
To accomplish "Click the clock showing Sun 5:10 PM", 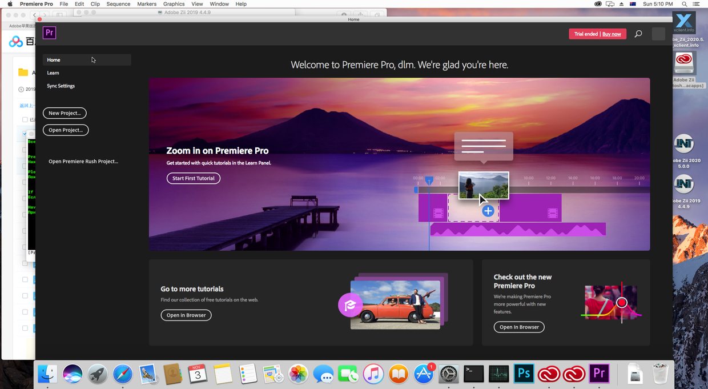I will (658, 4).
